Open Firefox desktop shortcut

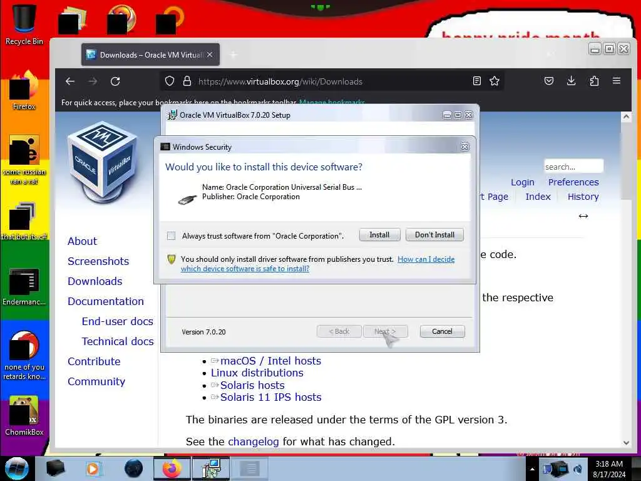pos(24,90)
